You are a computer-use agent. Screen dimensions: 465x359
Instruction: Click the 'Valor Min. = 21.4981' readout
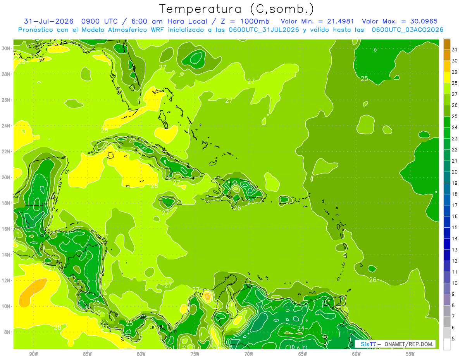click(318, 21)
